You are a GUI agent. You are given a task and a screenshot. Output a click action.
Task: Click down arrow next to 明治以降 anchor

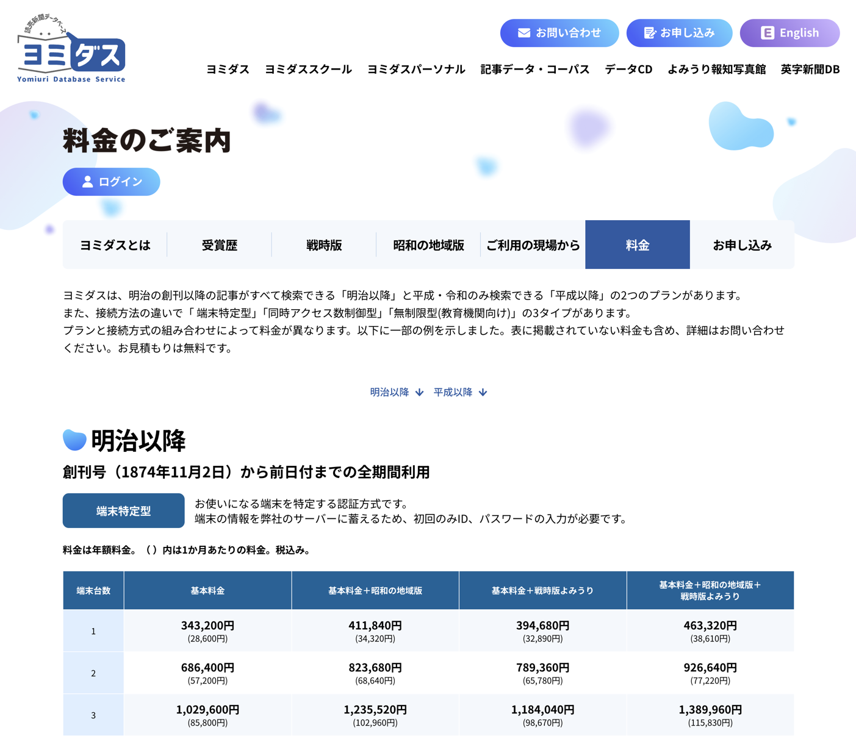tap(419, 392)
